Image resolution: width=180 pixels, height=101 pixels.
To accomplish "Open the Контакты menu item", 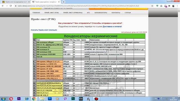I will point(116,13).
